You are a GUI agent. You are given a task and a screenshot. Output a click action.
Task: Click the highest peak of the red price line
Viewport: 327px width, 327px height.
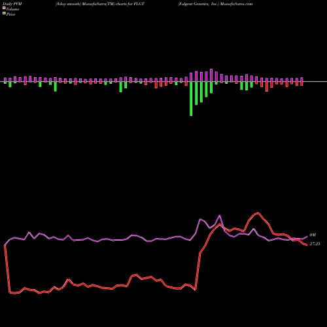click(x=258, y=213)
